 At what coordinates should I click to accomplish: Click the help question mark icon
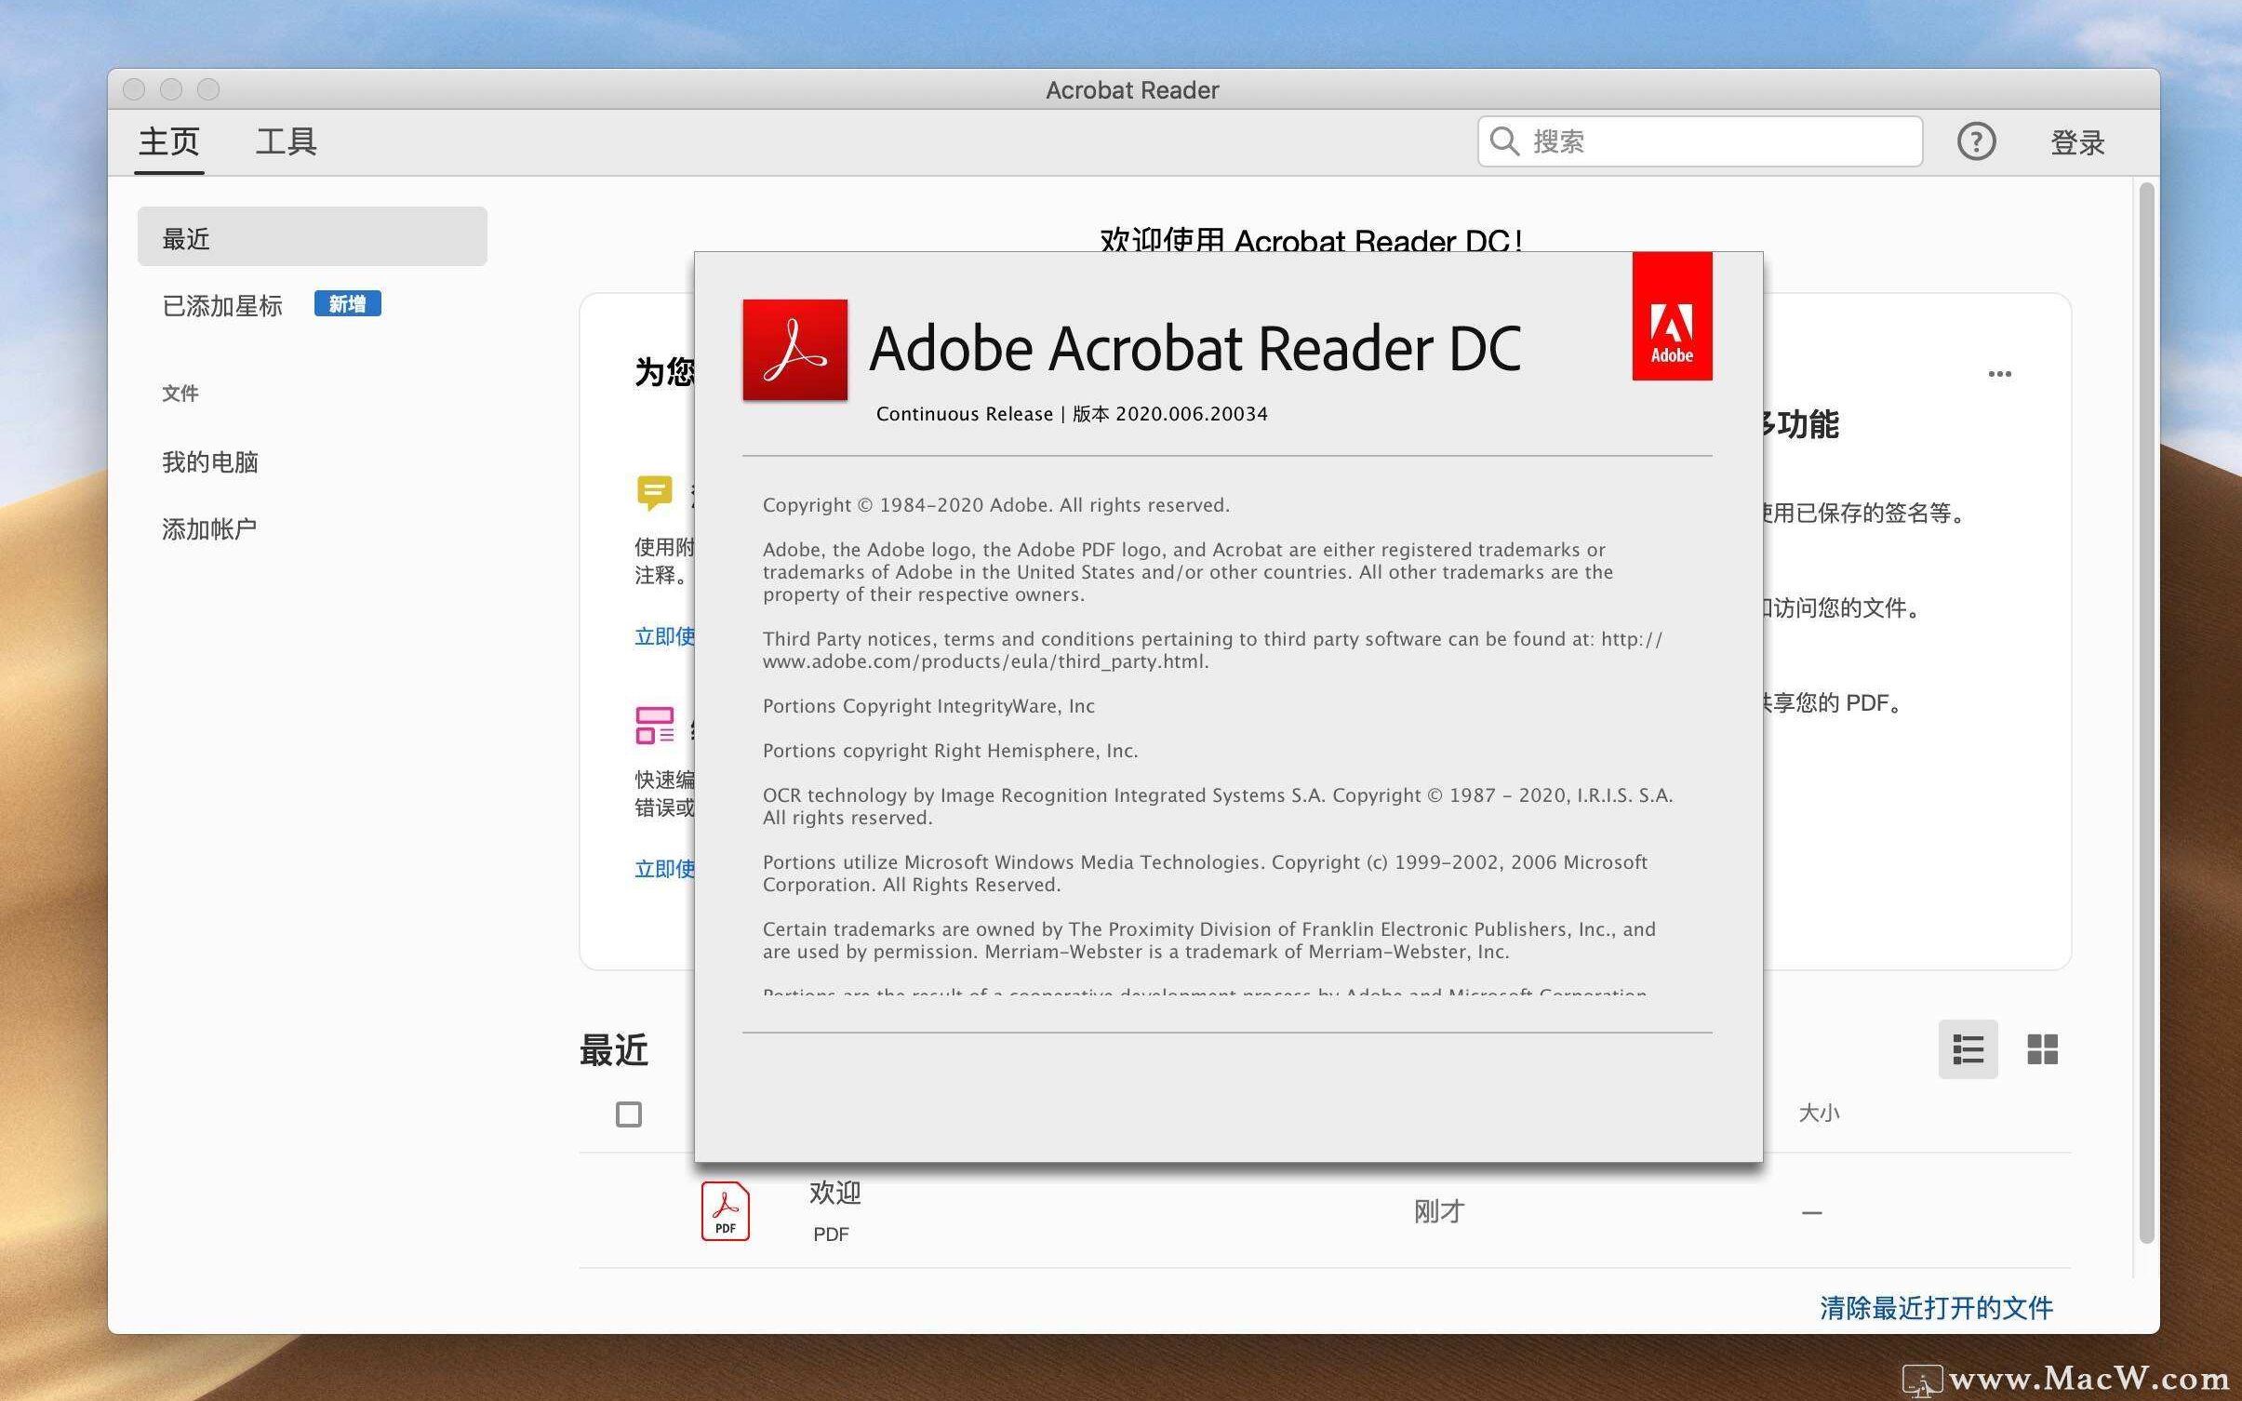click(1976, 141)
